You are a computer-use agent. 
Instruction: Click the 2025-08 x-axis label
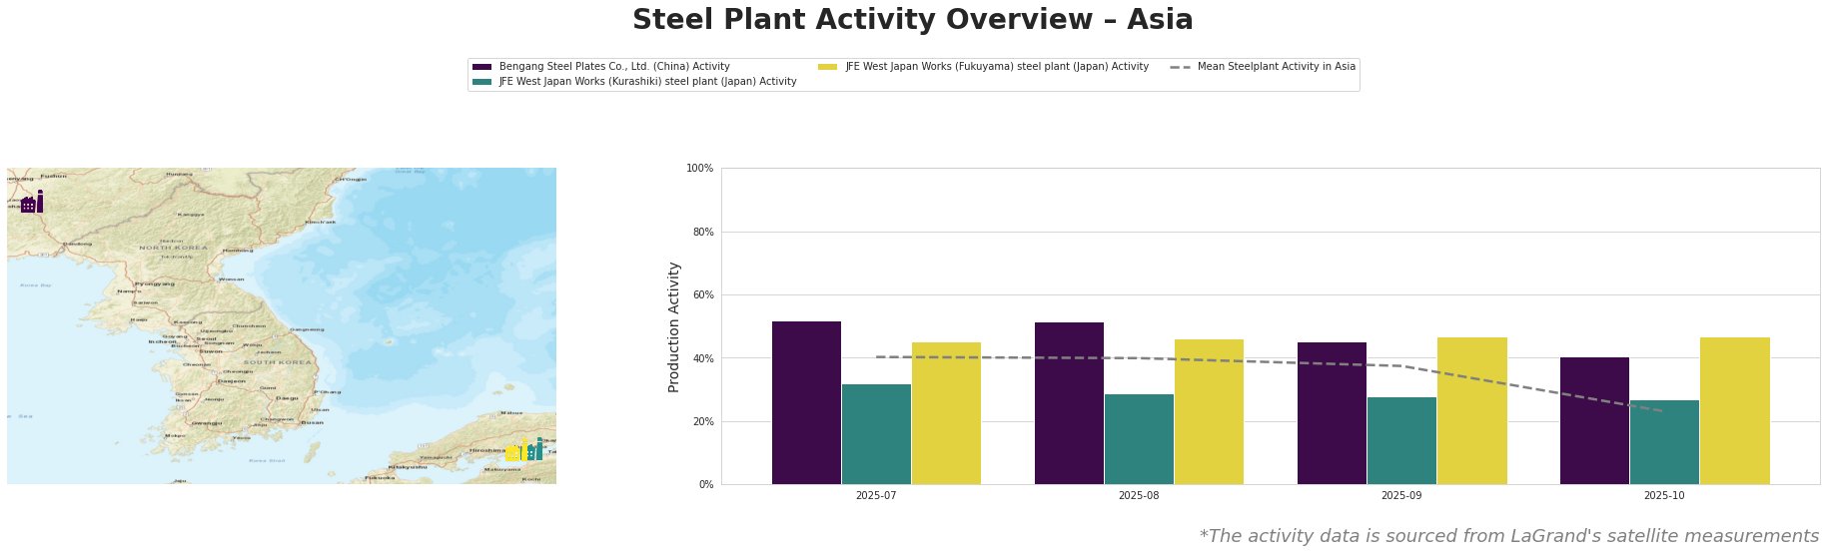(1139, 495)
